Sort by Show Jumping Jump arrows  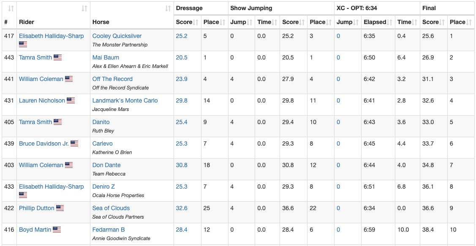point(250,22)
